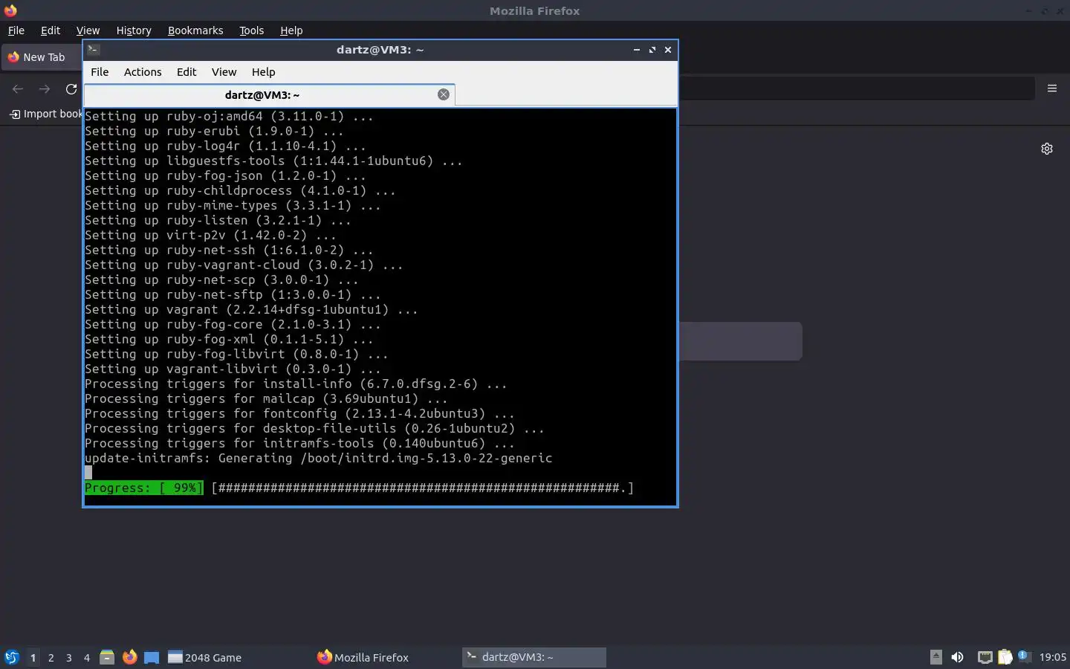This screenshot has height=669, width=1070.
Task: Click Firefox's forward arrow button
Action: [x=45, y=88]
